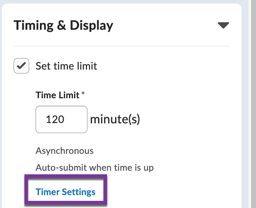Image resolution: width=256 pixels, height=208 pixels.
Task: Open the Timer Settings link
Action: (x=65, y=192)
